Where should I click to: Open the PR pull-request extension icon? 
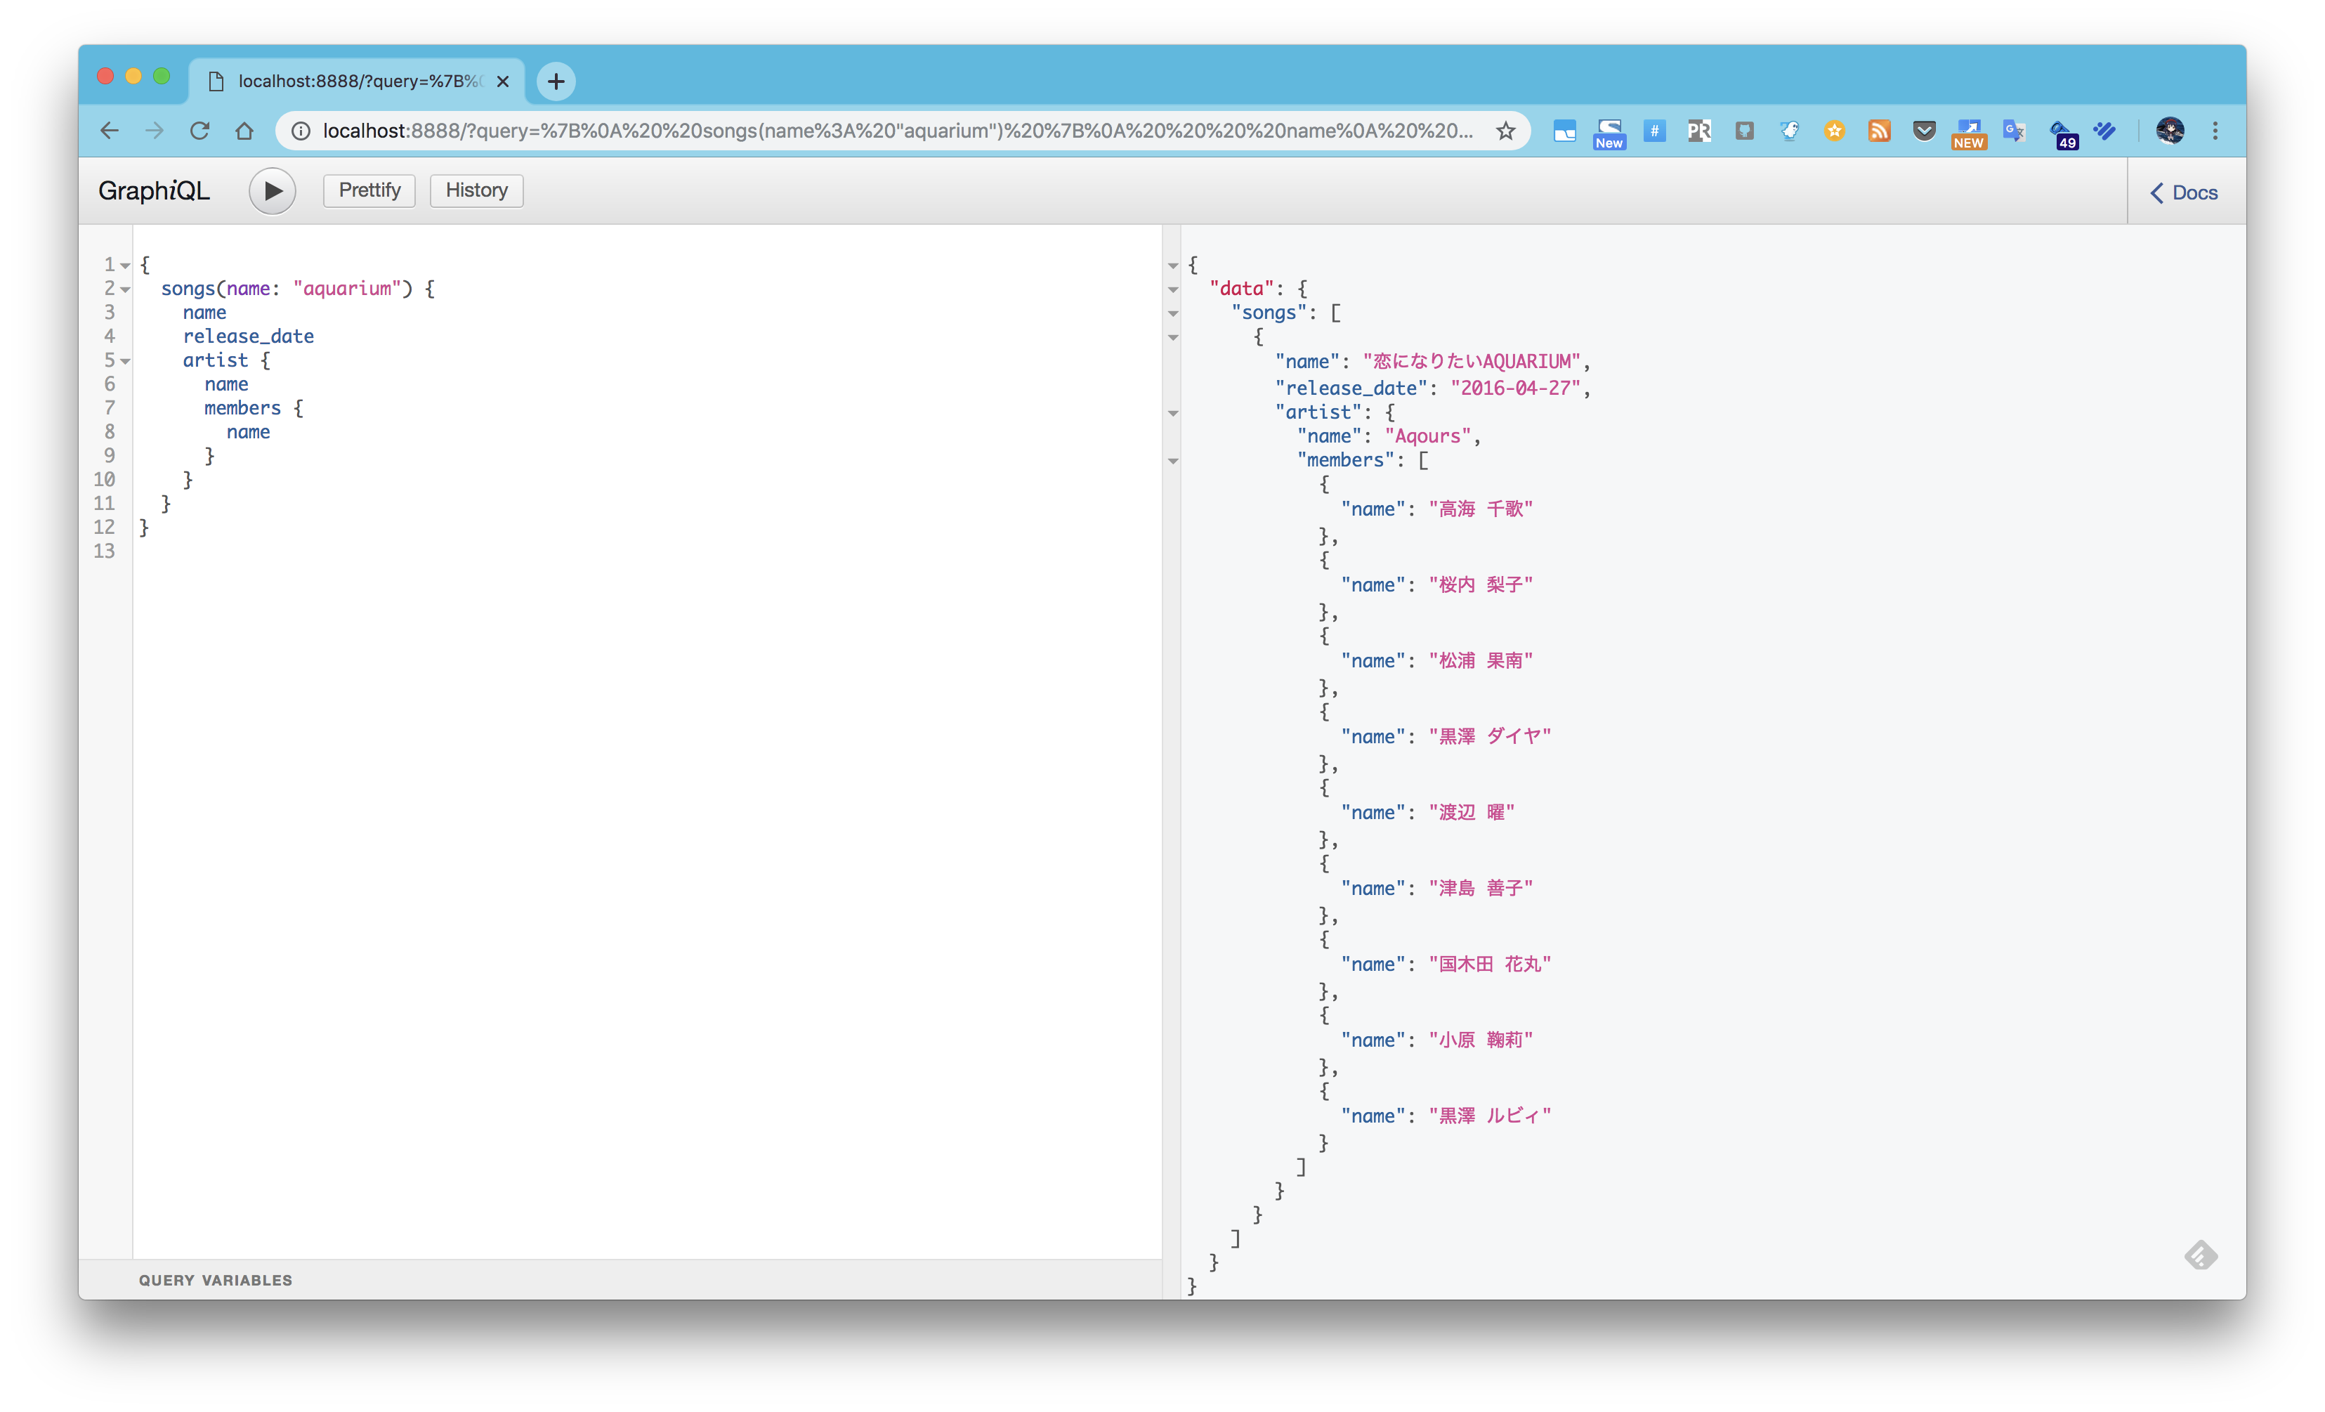tap(1699, 131)
